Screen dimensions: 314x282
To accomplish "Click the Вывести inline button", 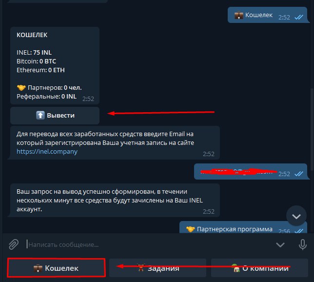I will (x=55, y=116).
